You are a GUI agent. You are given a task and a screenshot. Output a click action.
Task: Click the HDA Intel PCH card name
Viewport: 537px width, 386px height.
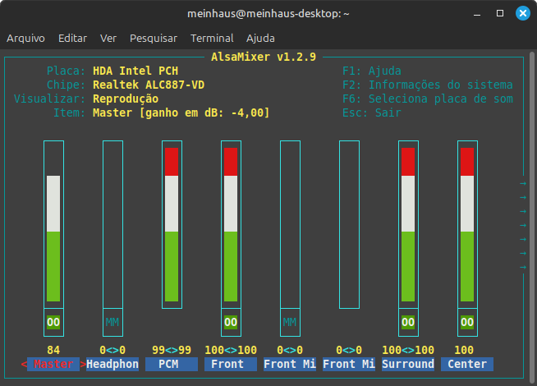pyautogui.click(x=135, y=71)
